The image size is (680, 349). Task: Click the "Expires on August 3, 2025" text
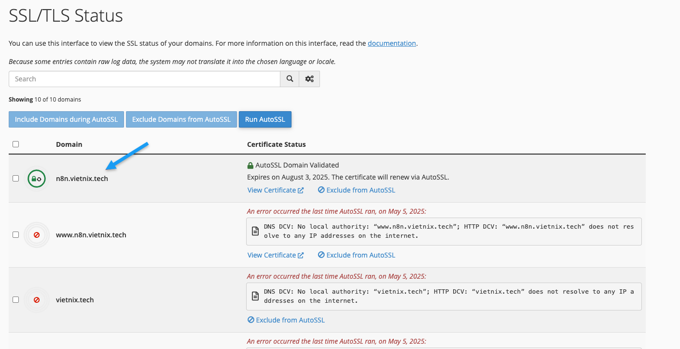[x=288, y=177]
